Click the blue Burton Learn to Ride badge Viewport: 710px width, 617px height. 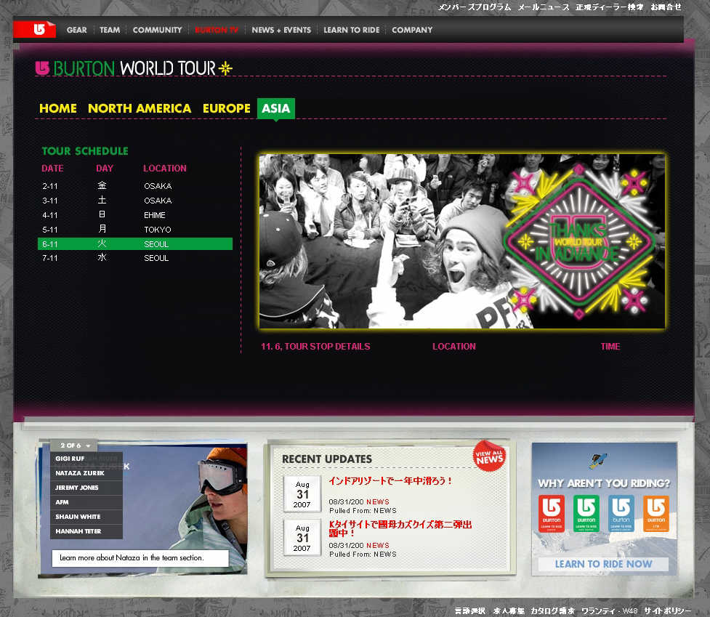tap(621, 513)
